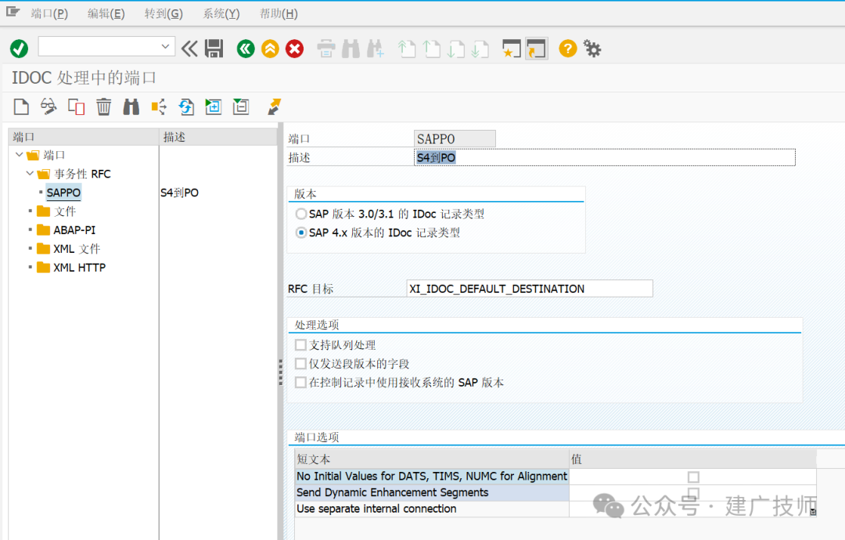
Task: Click the 短文本 column header
Action: [x=432, y=459]
